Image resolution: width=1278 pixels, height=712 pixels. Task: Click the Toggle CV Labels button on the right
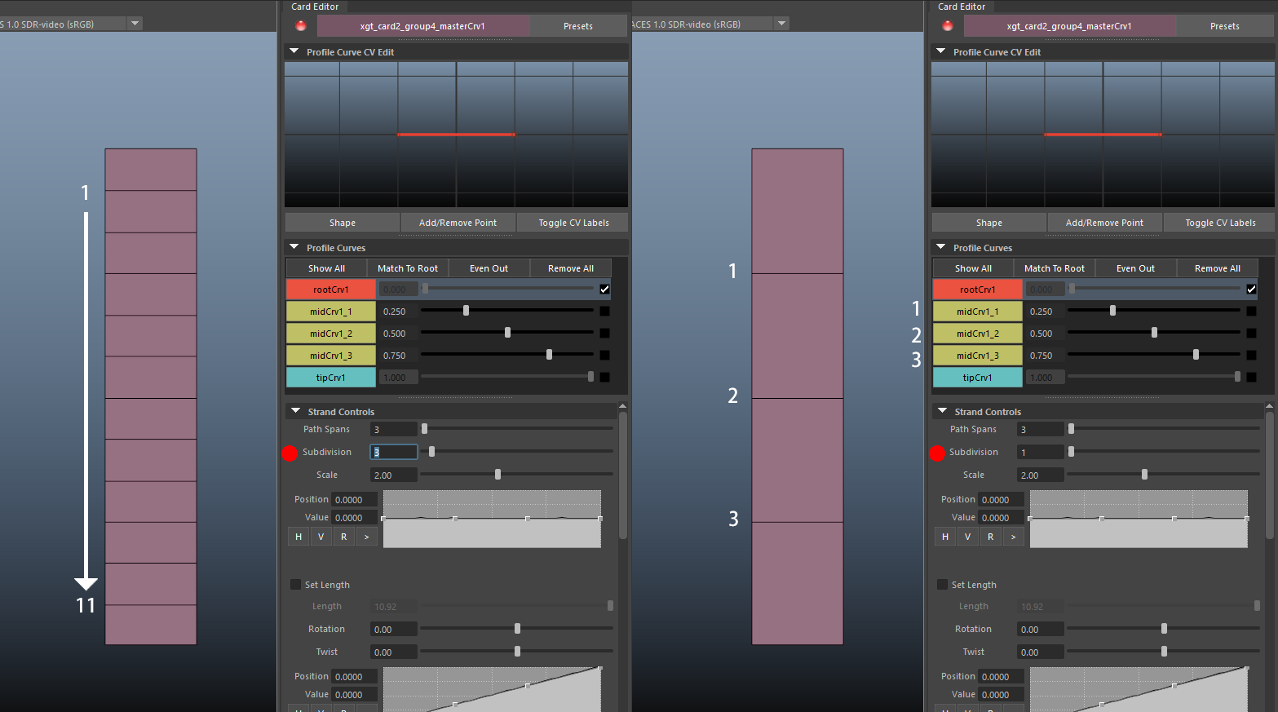tap(1220, 223)
